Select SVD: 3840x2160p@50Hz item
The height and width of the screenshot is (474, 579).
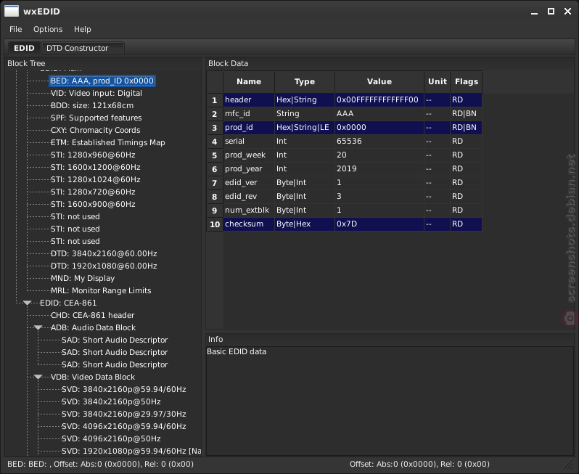pyautogui.click(x=111, y=401)
